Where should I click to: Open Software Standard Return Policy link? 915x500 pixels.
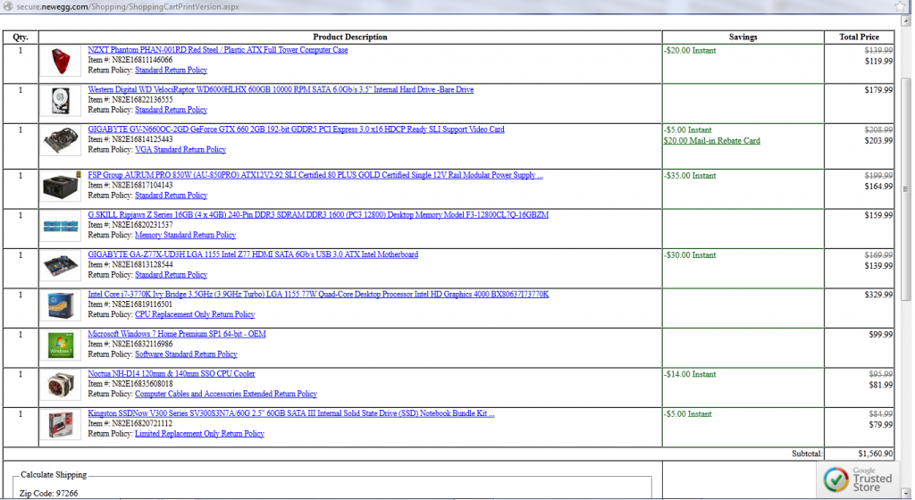186,354
